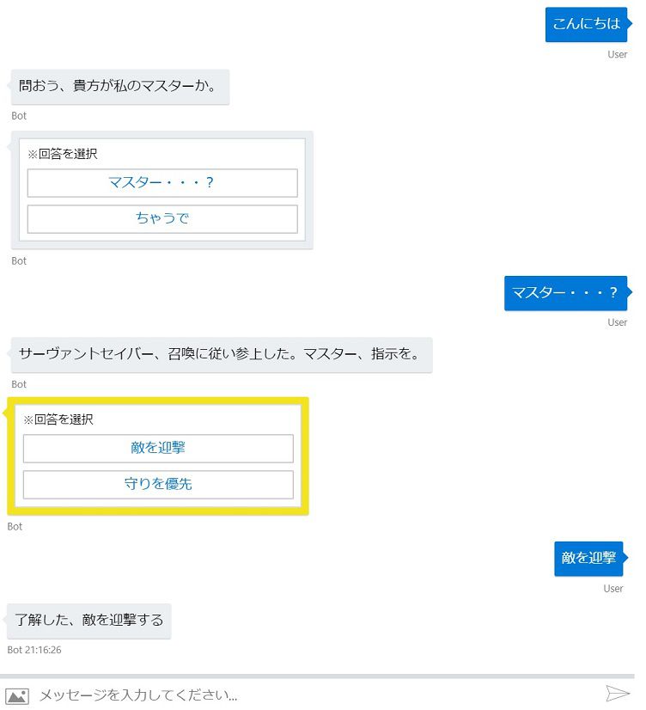Click ※回答を選択 heading in the first card
The width and height of the screenshot is (646, 710).
coord(63,154)
